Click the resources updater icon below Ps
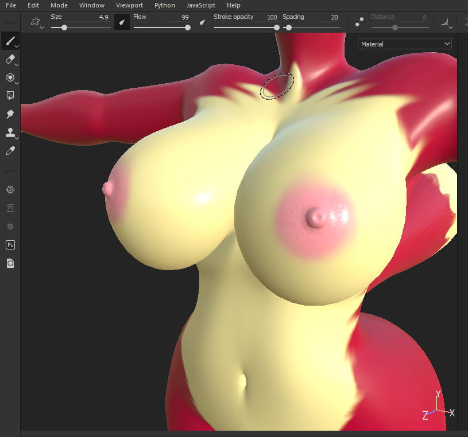The height and width of the screenshot is (437, 468). click(x=10, y=263)
